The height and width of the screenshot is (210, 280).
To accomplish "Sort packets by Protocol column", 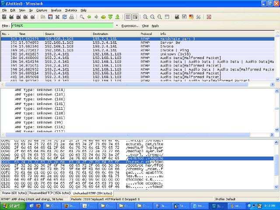I will 149,34.
